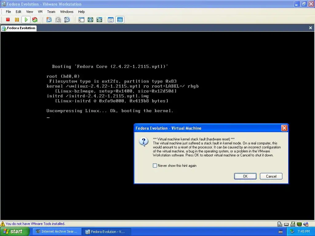This screenshot has width=315, height=236.
Task: Click the Take Snapshot toolbar icon
Action: click(49, 20)
